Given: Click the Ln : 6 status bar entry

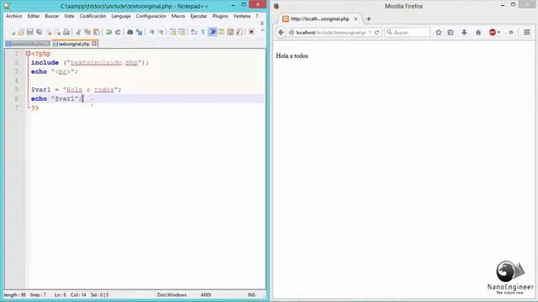Looking at the screenshot, I should 60,294.
